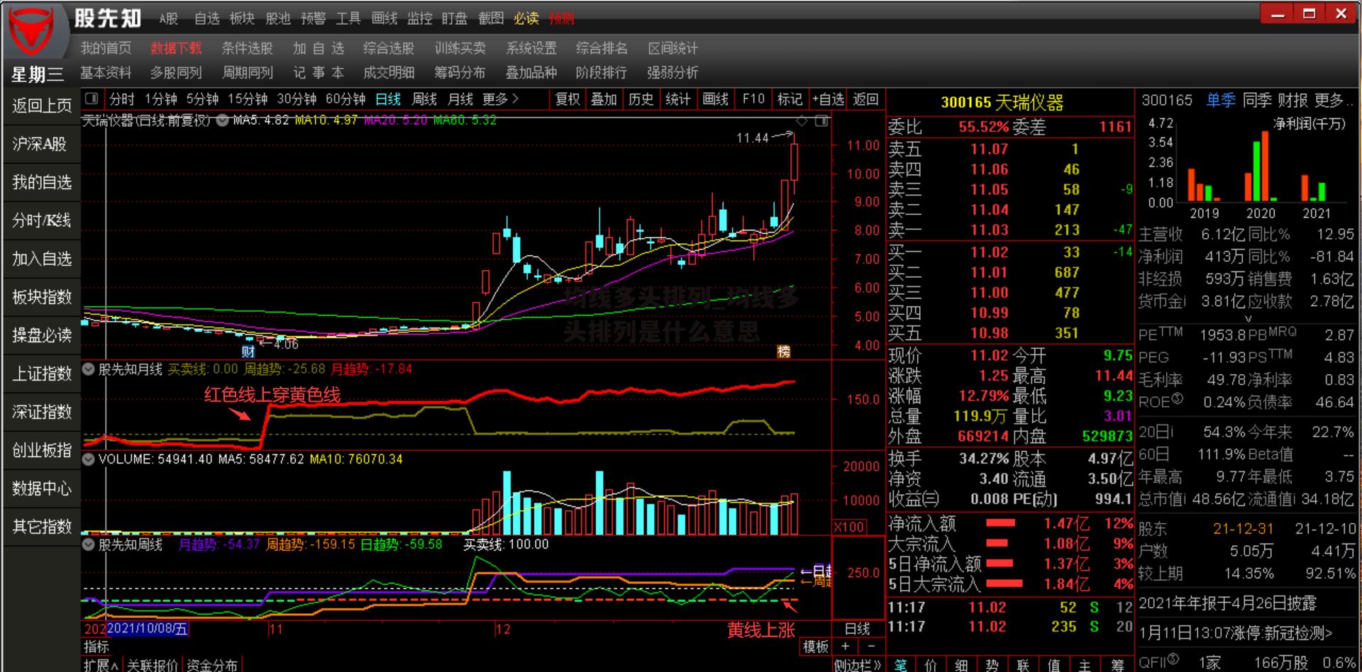Open 我的自选 in left sidebar
Screen dimensions: 1362x672
(42, 183)
